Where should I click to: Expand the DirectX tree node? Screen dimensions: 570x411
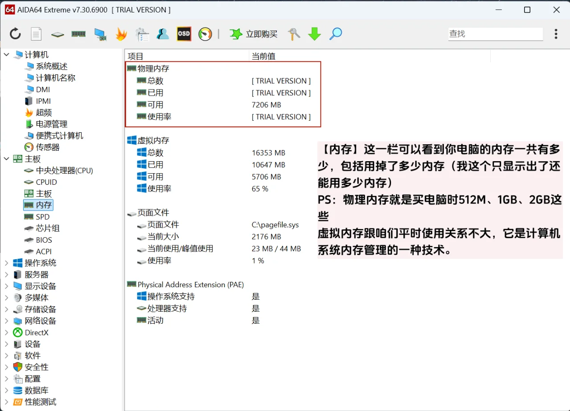click(x=7, y=333)
